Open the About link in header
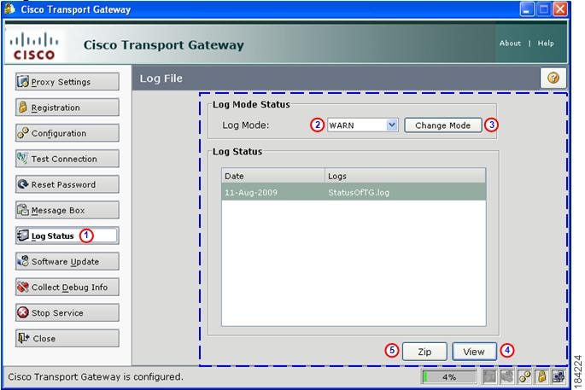585x390 pixels. tap(510, 44)
